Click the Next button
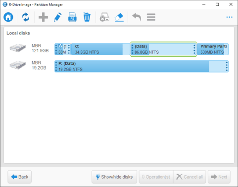 (x=219, y=177)
